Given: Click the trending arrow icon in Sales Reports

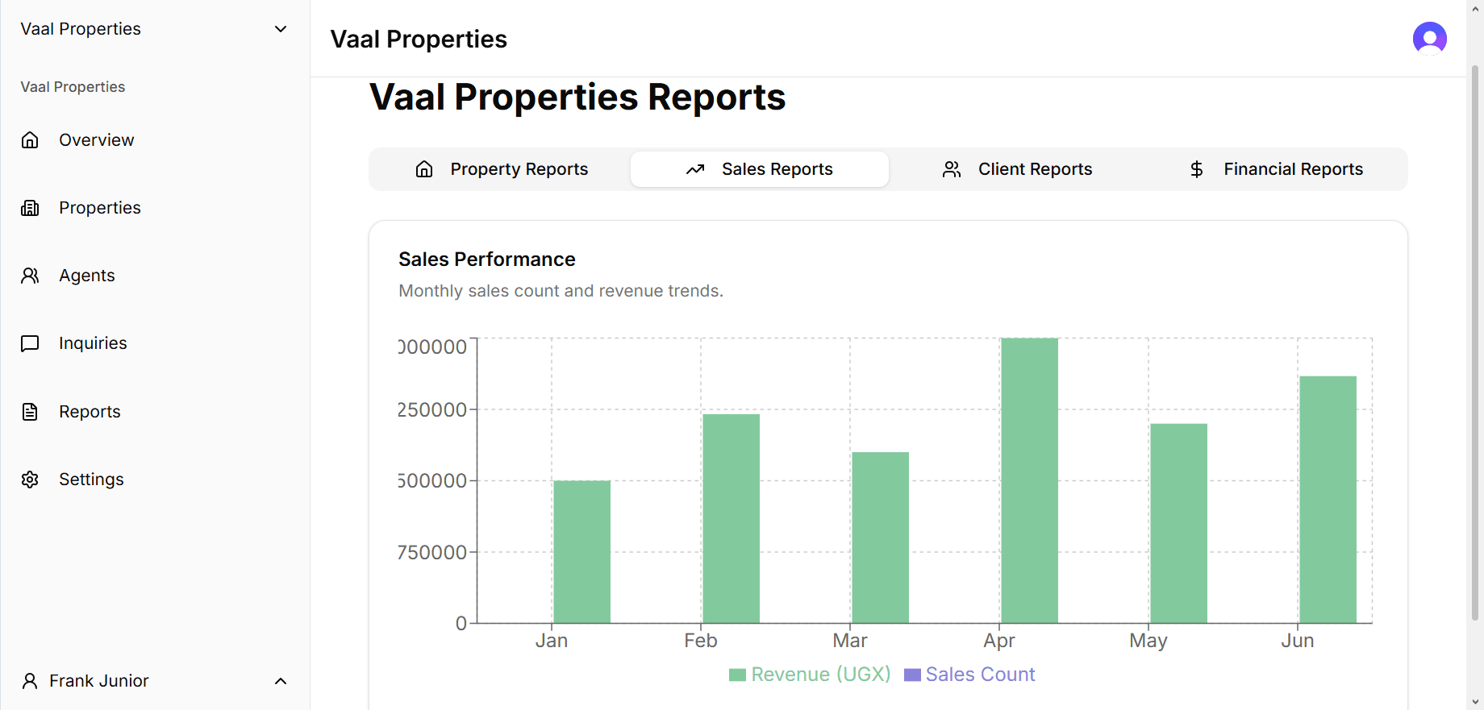Looking at the screenshot, I should 695,169.
